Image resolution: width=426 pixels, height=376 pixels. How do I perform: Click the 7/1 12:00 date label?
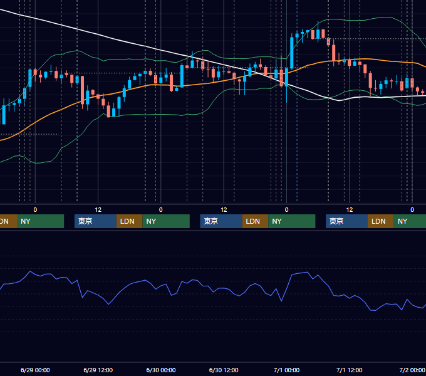pyautogui.click(x=349, y=370)
